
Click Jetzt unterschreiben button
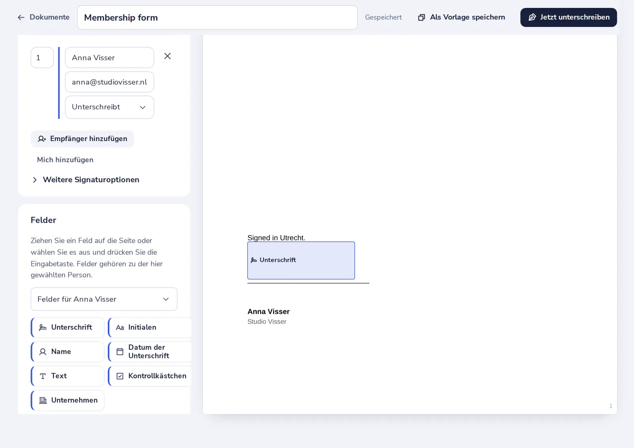coord(569,17)
